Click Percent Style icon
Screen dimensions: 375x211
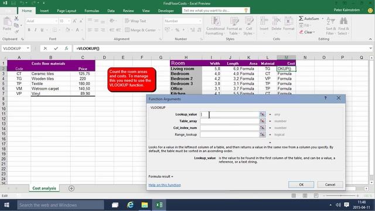point(177,30)
